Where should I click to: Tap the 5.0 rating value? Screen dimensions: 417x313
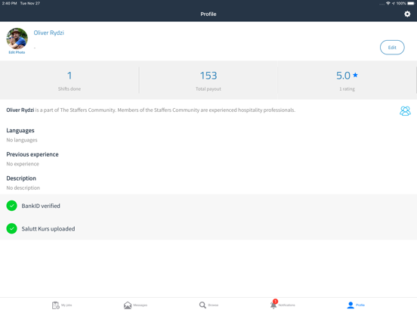(x=343, y=76)
